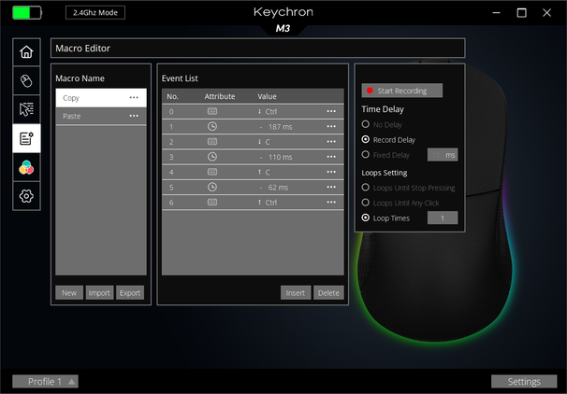Viewport: 567px width, 394px height.
Task: Open the mouse button settings icon
Action: click(26, 81)
